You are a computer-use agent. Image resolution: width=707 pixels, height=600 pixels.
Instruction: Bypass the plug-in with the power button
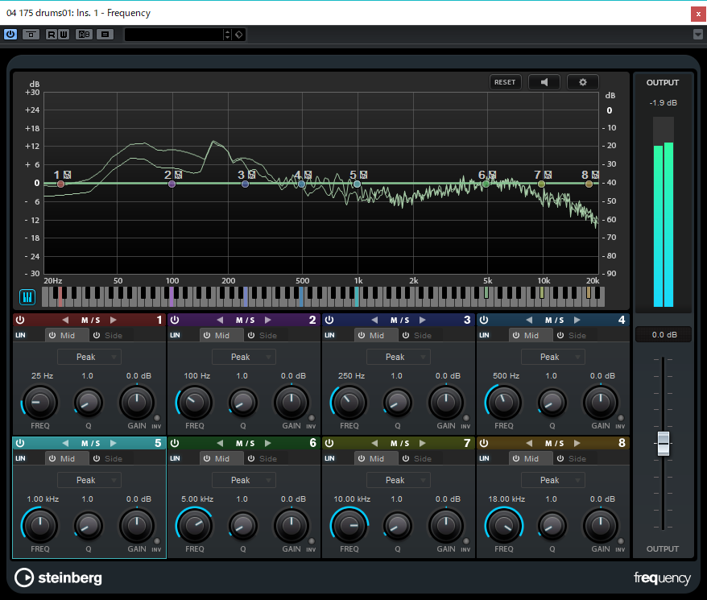pos(10,35)
